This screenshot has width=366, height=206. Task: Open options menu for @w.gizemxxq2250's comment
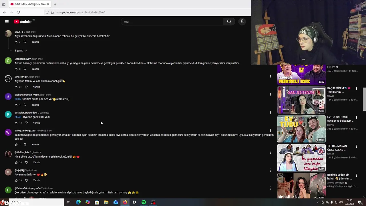point(270,131)
